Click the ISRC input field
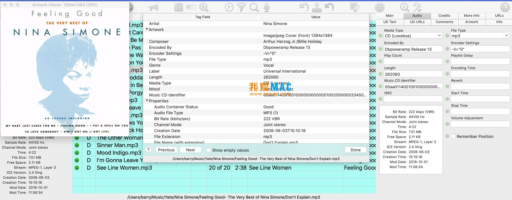 pos(413,99)
